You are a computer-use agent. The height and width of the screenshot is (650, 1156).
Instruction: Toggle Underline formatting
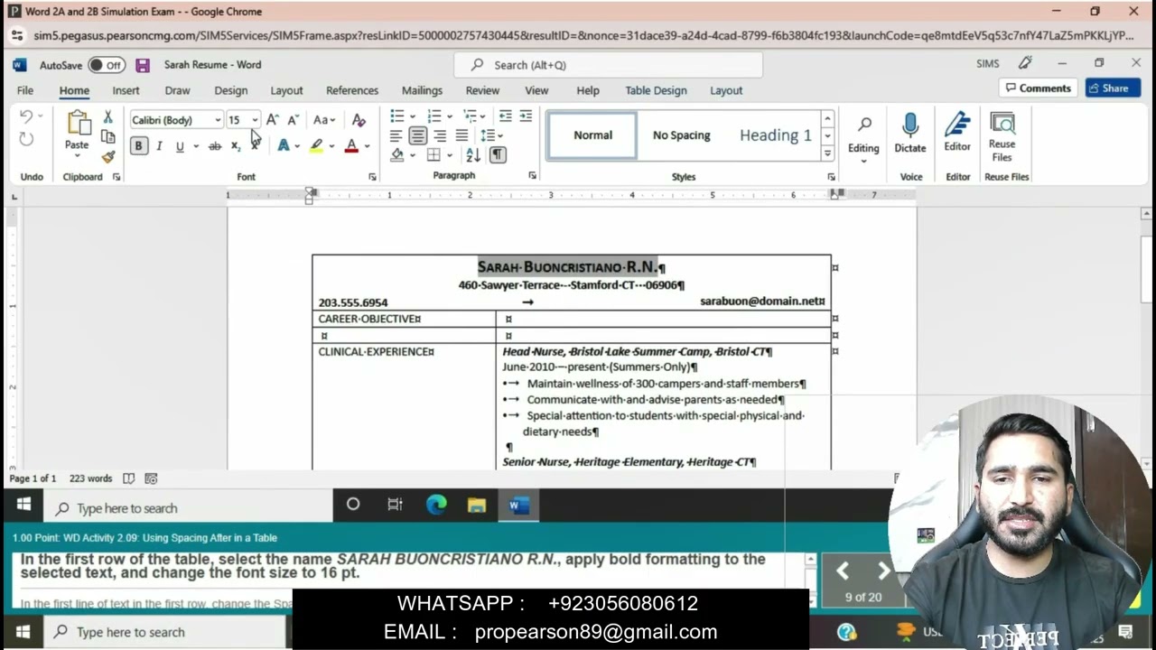pyautogui.click(x=180, y=146)
